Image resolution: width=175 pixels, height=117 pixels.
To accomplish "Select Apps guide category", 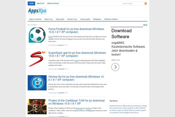I will pos(60,19).
